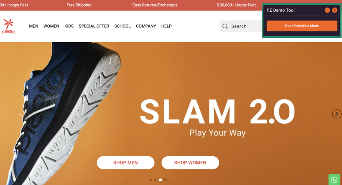The image size is (342, 185).
Task: Click the Plaeto logo
Action: [9, 26]
